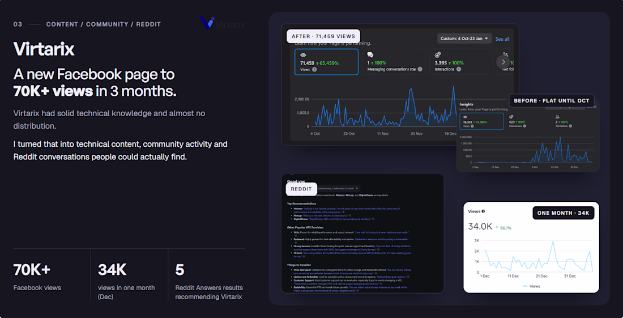Viewport: 623px width, 318px height.
Task: Expand the subreddit sources chip chevron
Action: pos(357,188)
